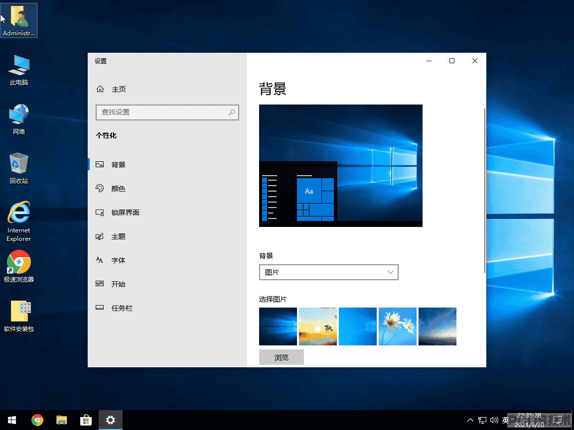The width and height of the screenshot is (574, 430).
Task: Show hidden system tray icons
Action: point(470,420)
